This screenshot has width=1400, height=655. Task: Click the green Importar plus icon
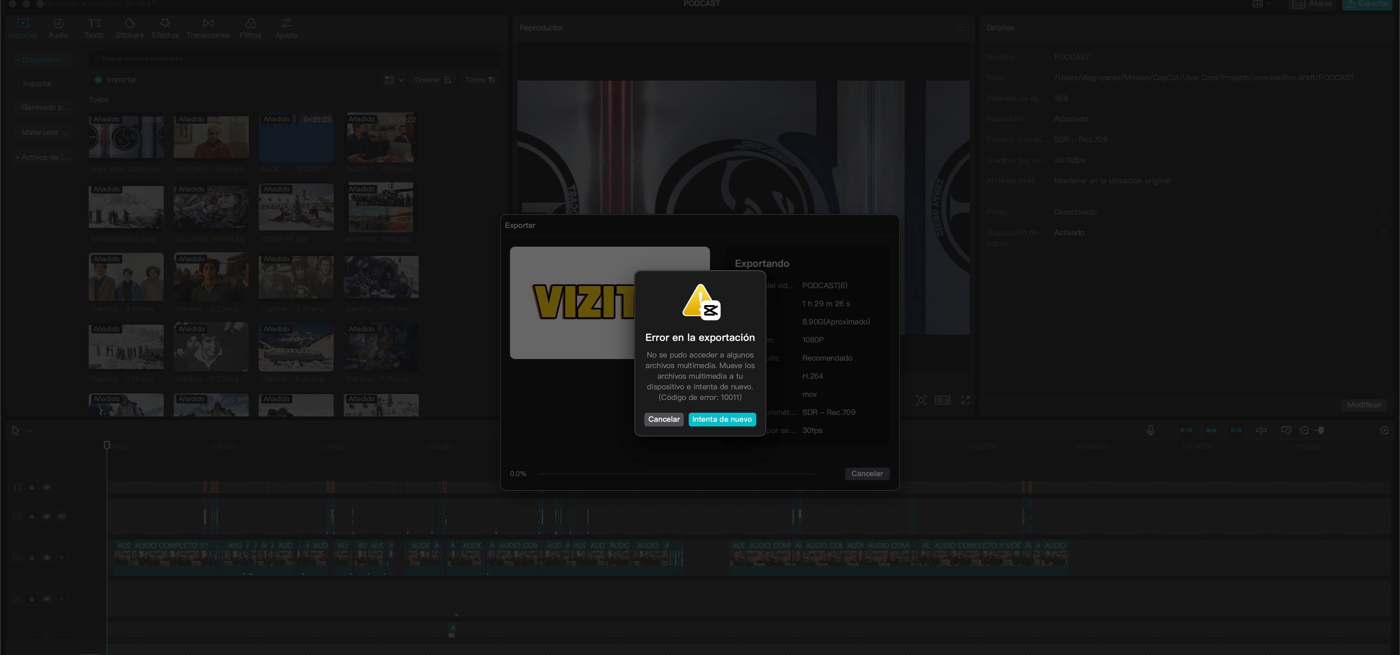coord(98,80)
